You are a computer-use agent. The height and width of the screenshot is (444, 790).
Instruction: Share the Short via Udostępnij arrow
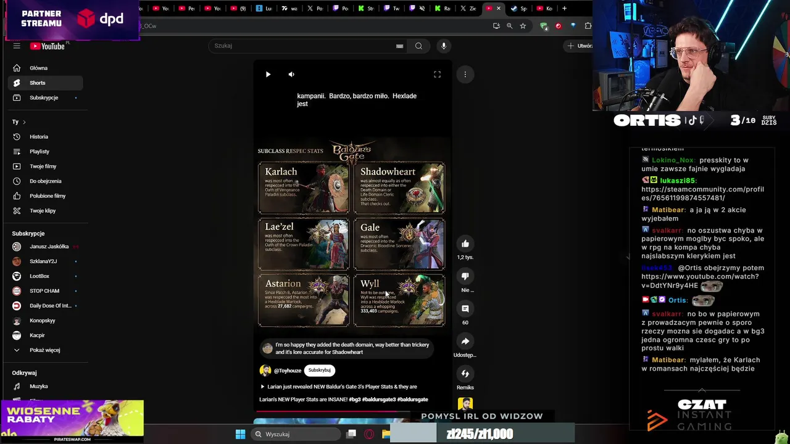465,341
